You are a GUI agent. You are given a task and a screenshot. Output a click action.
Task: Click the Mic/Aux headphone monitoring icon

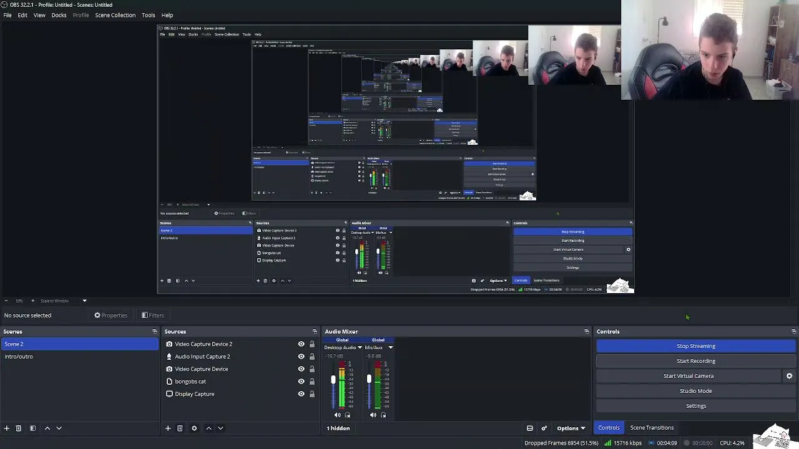383,415
